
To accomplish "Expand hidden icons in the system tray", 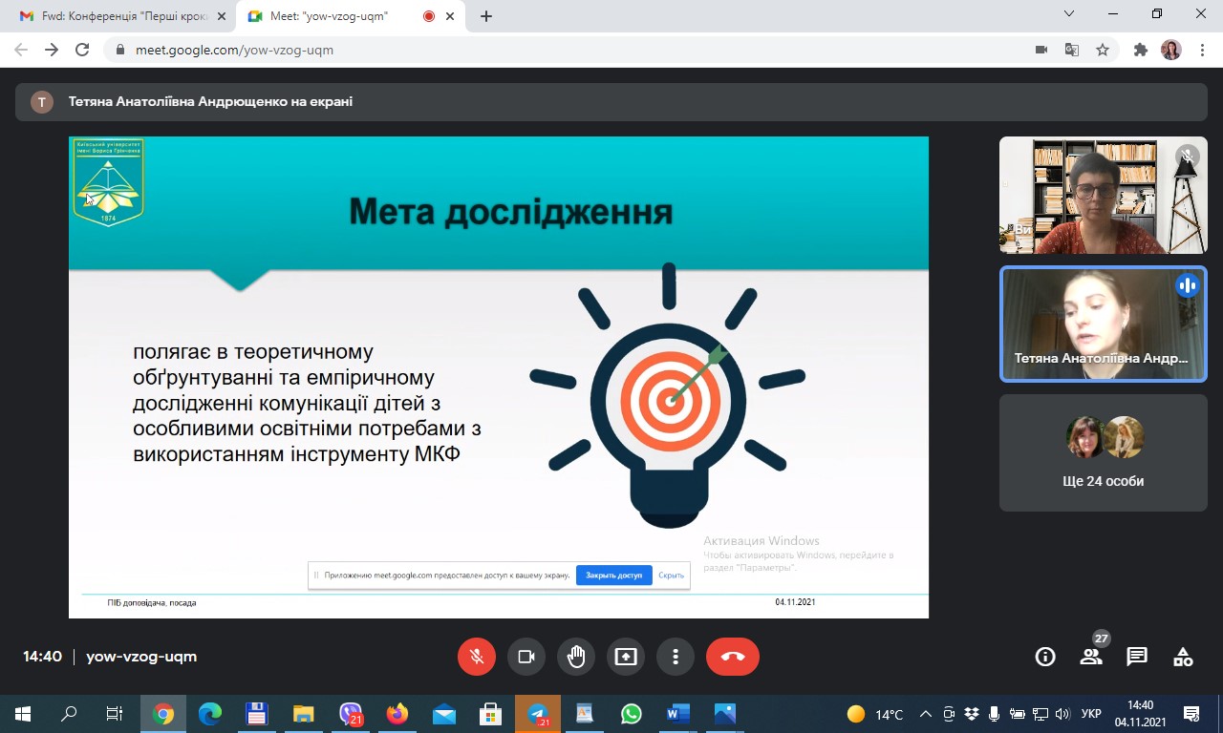I will click(x=925, y=713).
